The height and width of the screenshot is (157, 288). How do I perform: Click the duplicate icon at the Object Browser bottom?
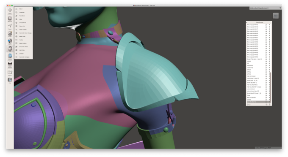click(x=266, y=104)
